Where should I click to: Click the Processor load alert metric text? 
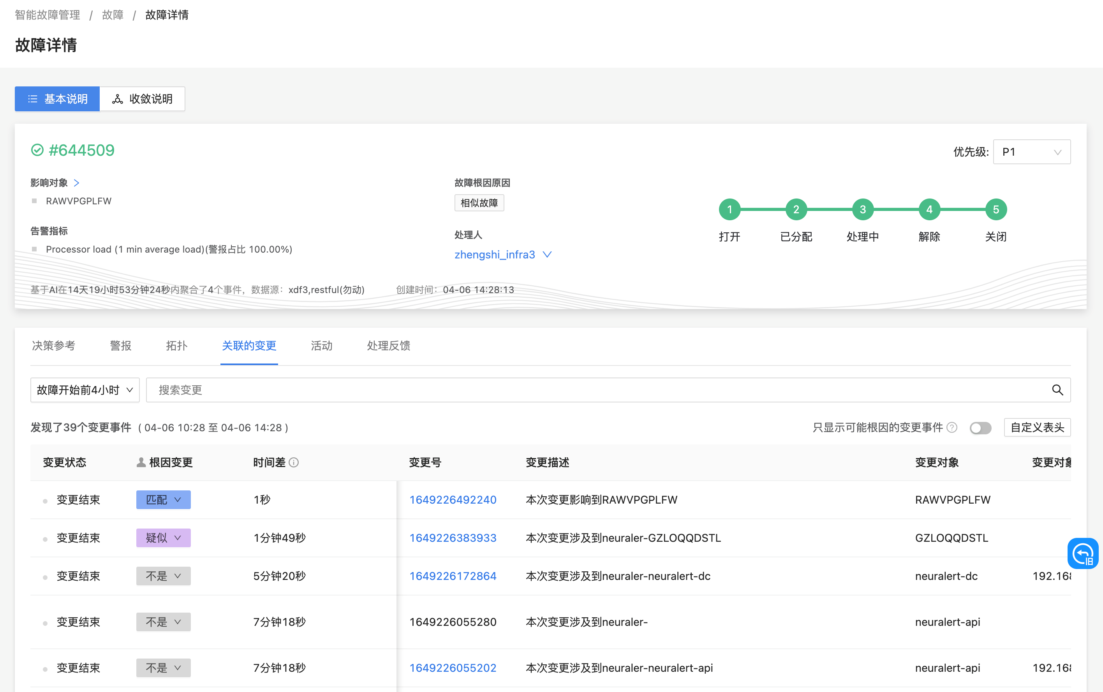pyautogui.click(x=169, y=249)
